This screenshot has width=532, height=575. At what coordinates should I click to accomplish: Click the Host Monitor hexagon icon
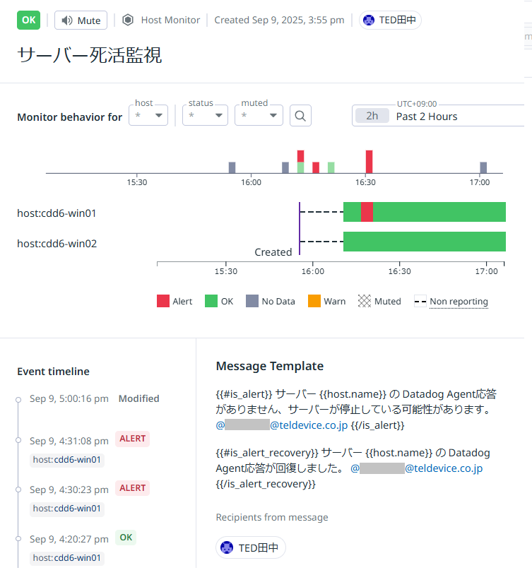[128, 20]
